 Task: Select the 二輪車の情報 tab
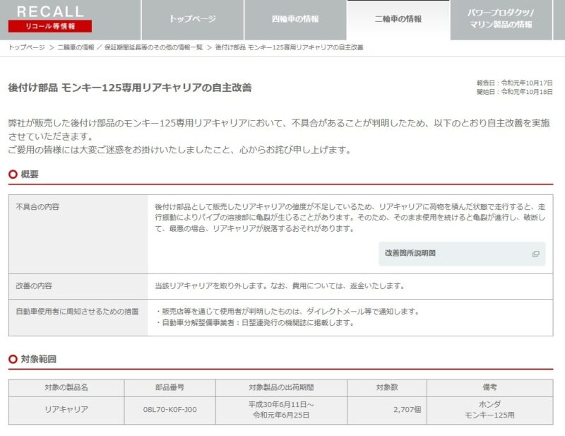[x=398, y=19]
